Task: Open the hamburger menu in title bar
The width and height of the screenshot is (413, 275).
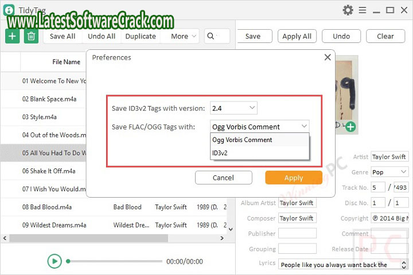Action: click(363, 10)
